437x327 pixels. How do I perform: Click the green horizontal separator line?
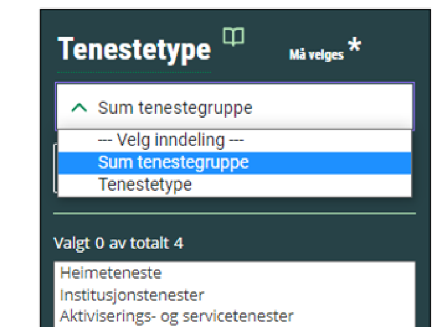[234, 213]
